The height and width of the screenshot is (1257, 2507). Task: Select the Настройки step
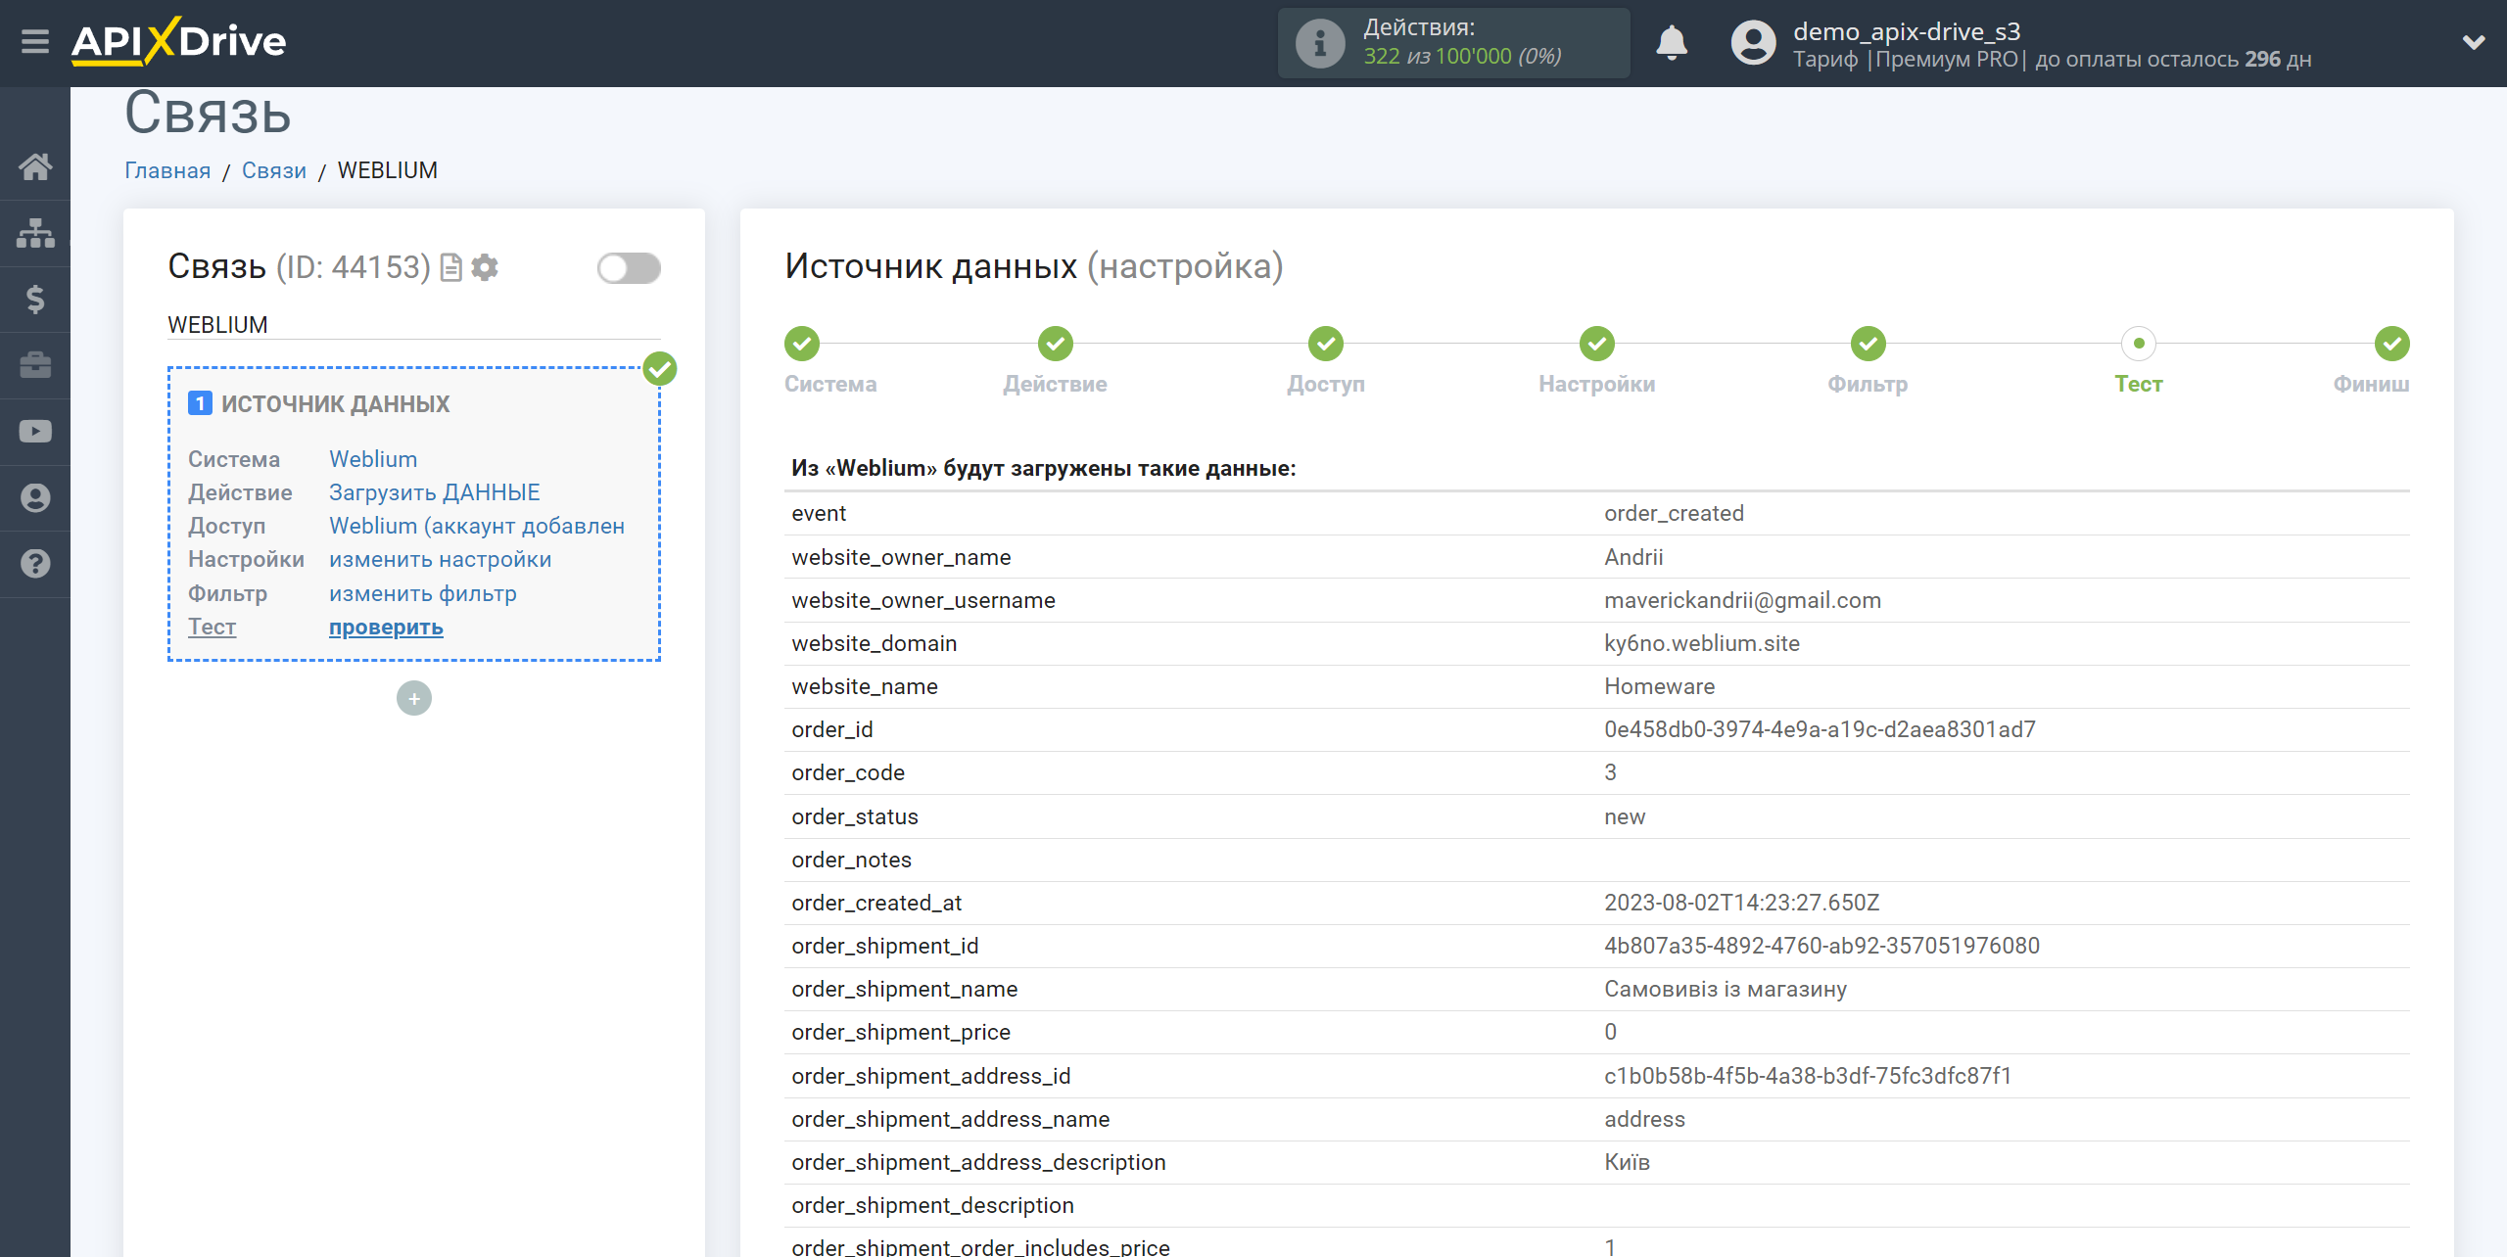pyautogui.click(x=1597, y=384)
